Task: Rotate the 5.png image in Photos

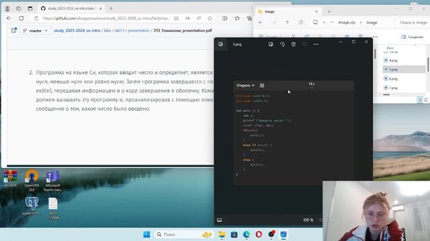Action: (282, 44)
